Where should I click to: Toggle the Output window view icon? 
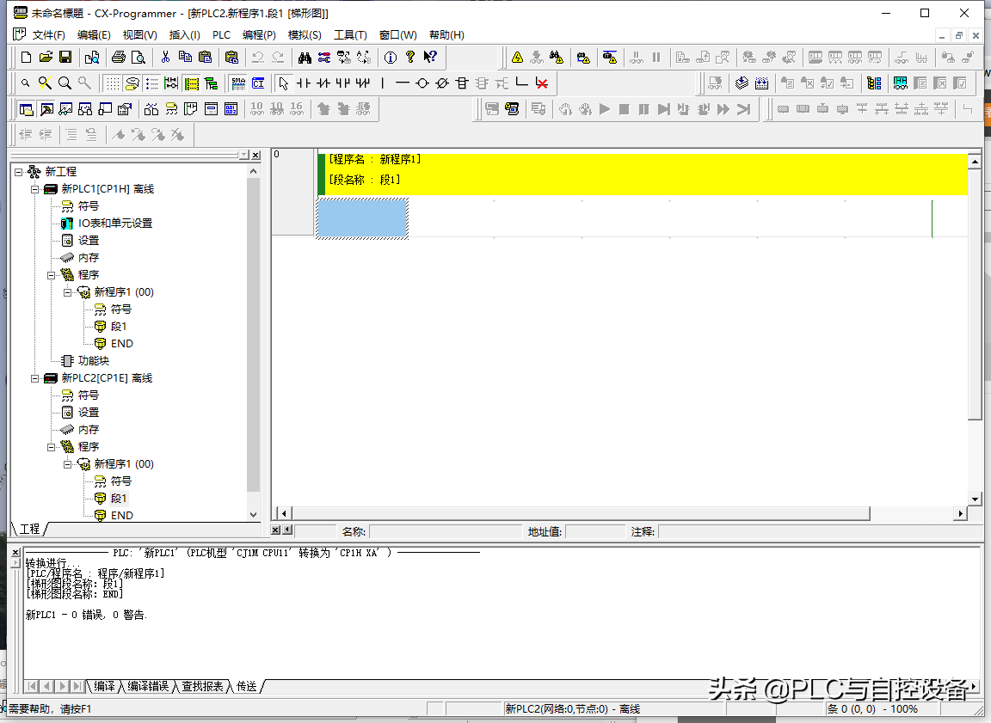[x=46, y=109]
